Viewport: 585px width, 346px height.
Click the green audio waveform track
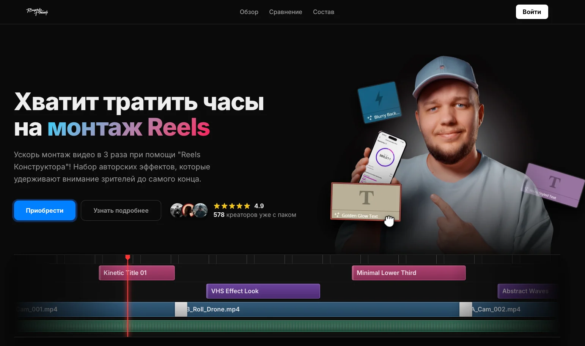286,326
